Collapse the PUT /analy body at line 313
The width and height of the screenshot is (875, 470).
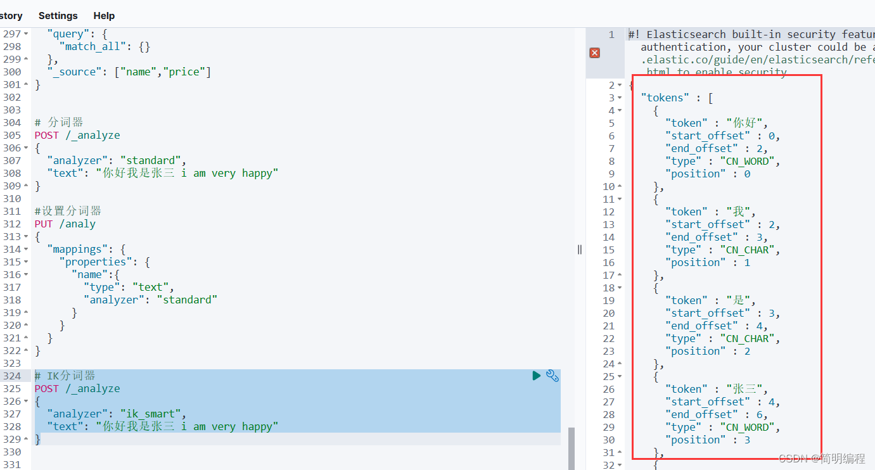(x=26, y=236)
